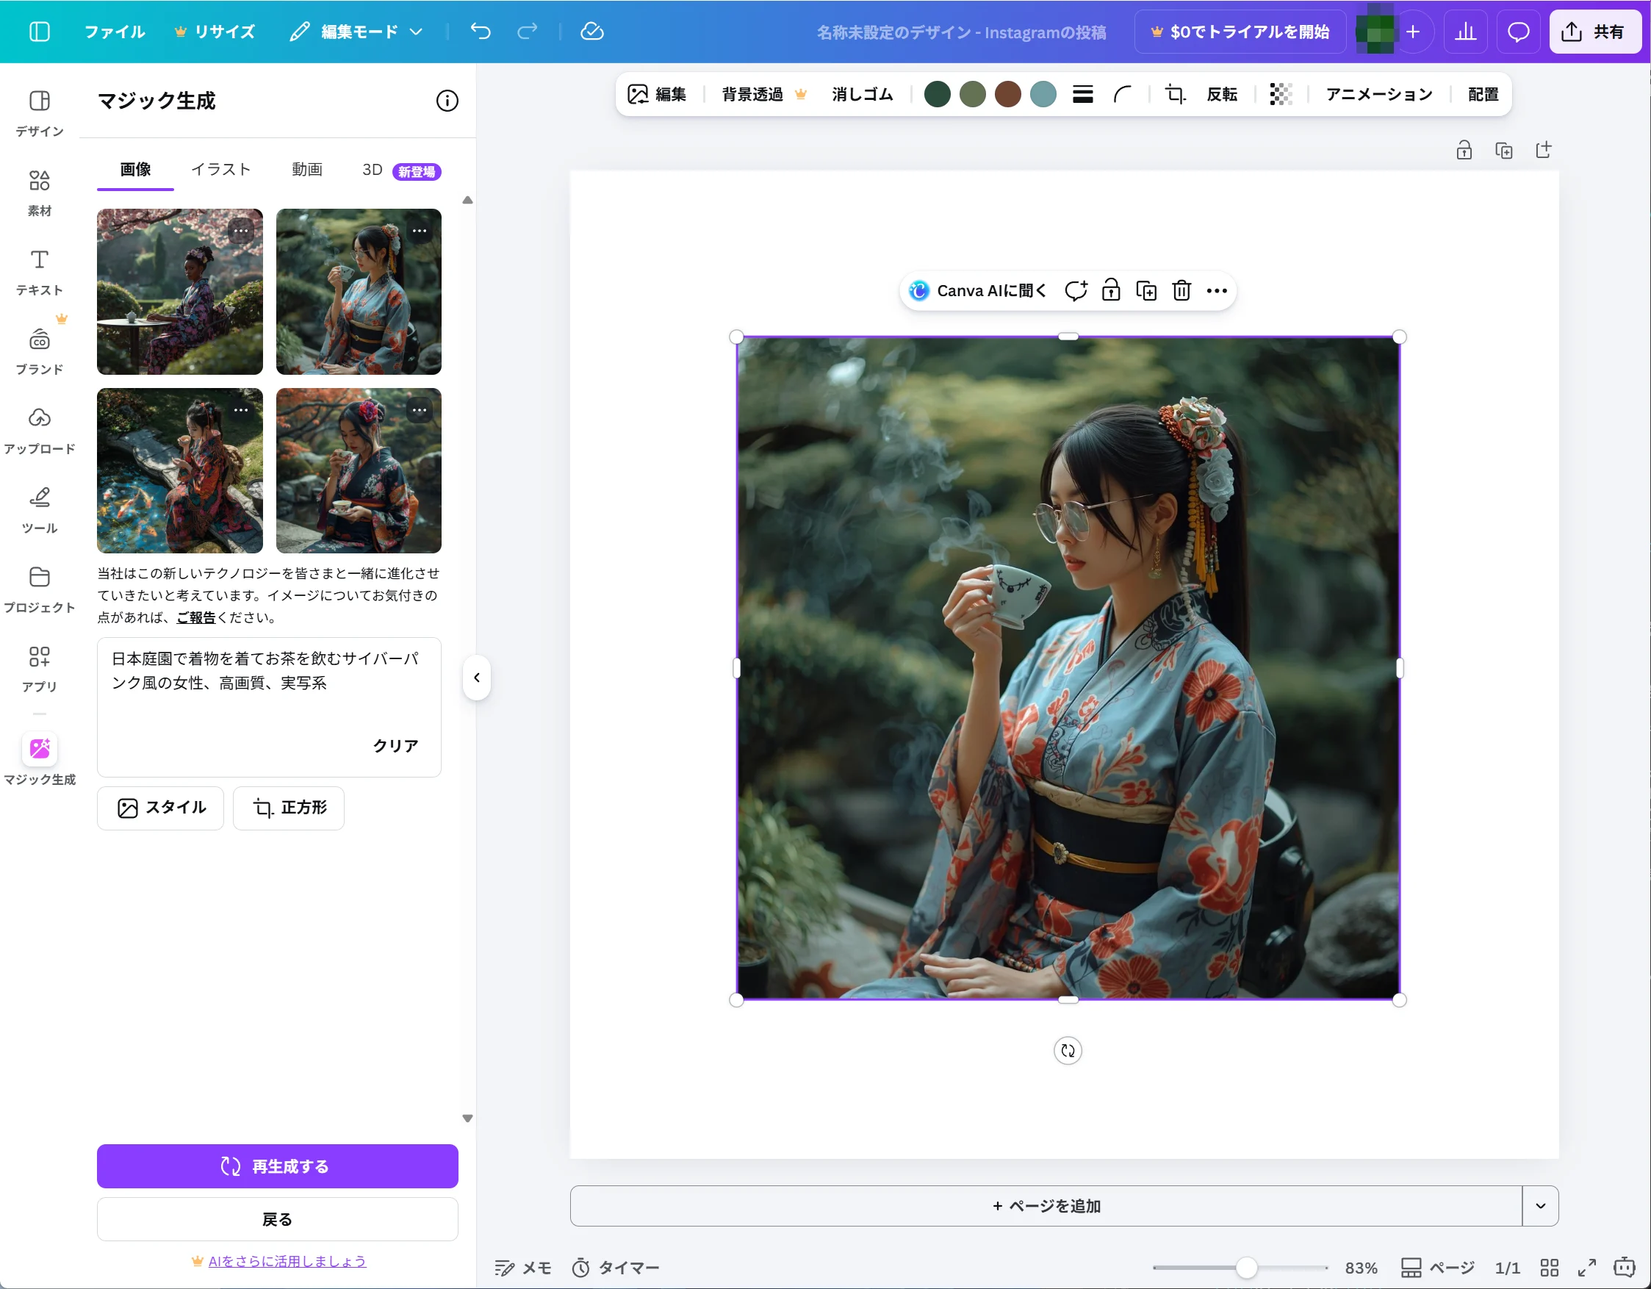
Task: Open the ファイル menu
Action: click(114, 31)
